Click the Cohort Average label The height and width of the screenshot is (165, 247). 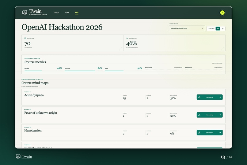217,63
